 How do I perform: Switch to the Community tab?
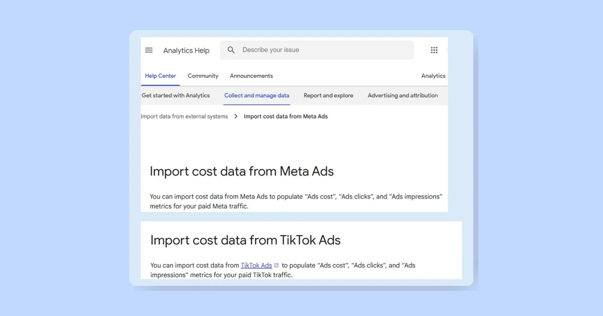203,76
